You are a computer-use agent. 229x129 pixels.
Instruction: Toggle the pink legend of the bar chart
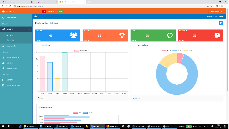(76, 51)
